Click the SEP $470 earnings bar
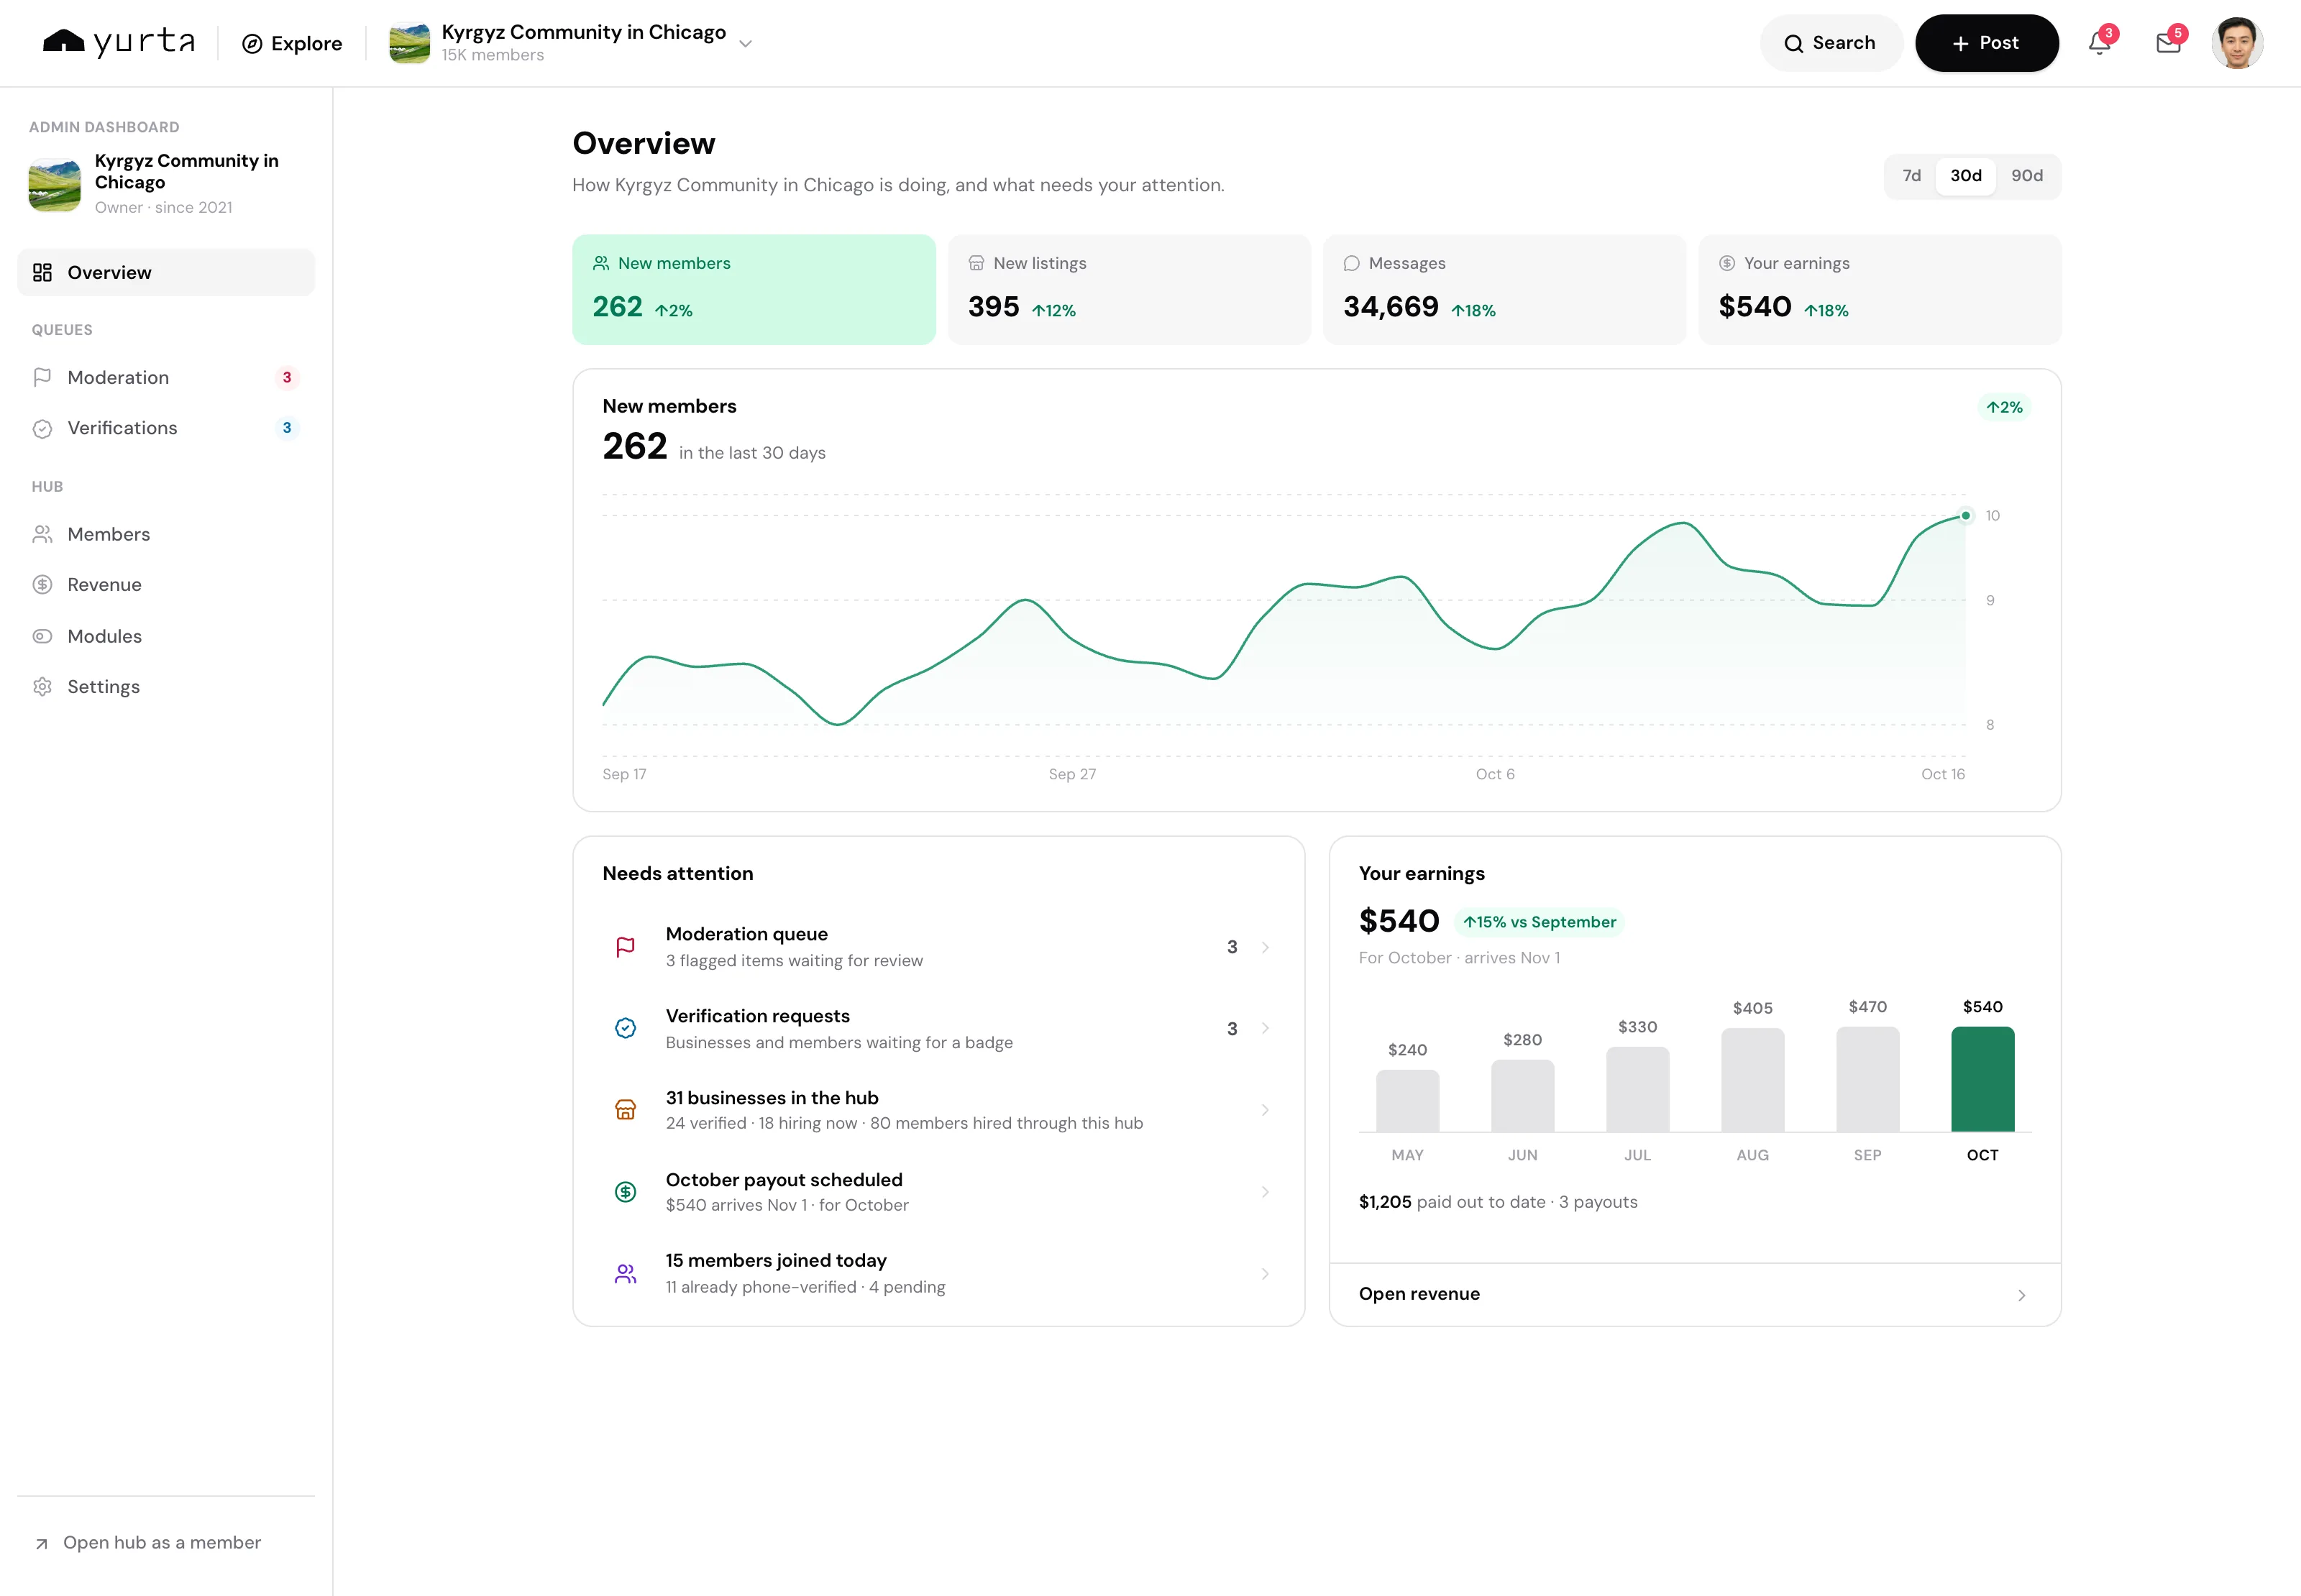 pos(1867,1079)
